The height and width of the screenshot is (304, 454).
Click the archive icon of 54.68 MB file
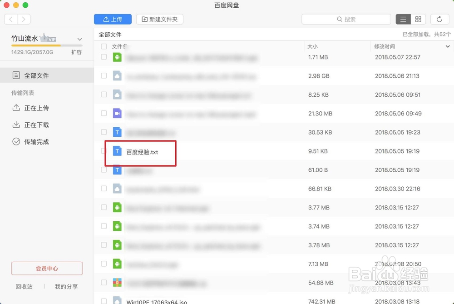point(117,283)
